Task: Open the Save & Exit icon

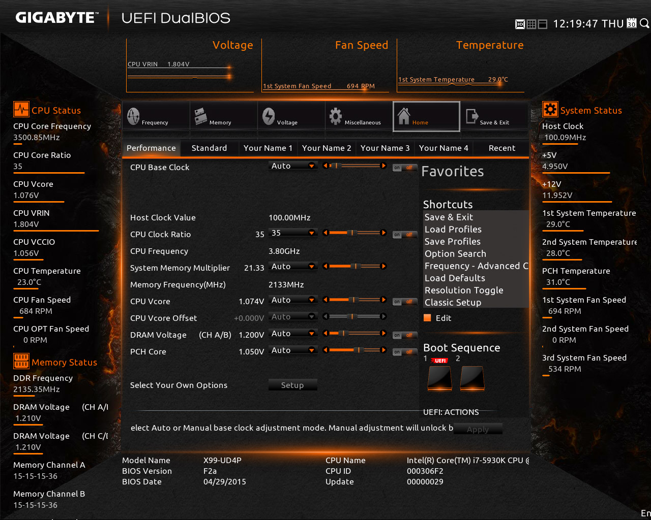Action: coord(471,116)
